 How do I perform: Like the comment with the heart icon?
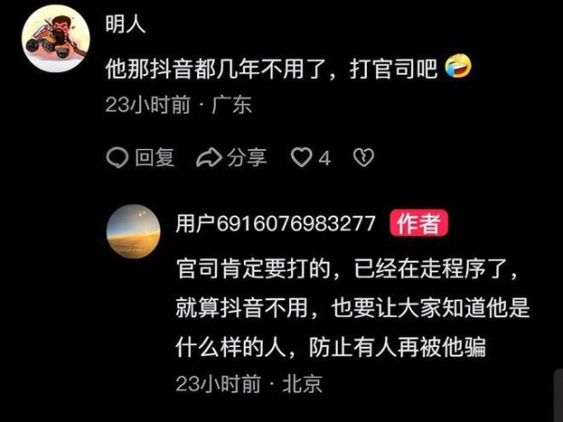coord(301,158)
